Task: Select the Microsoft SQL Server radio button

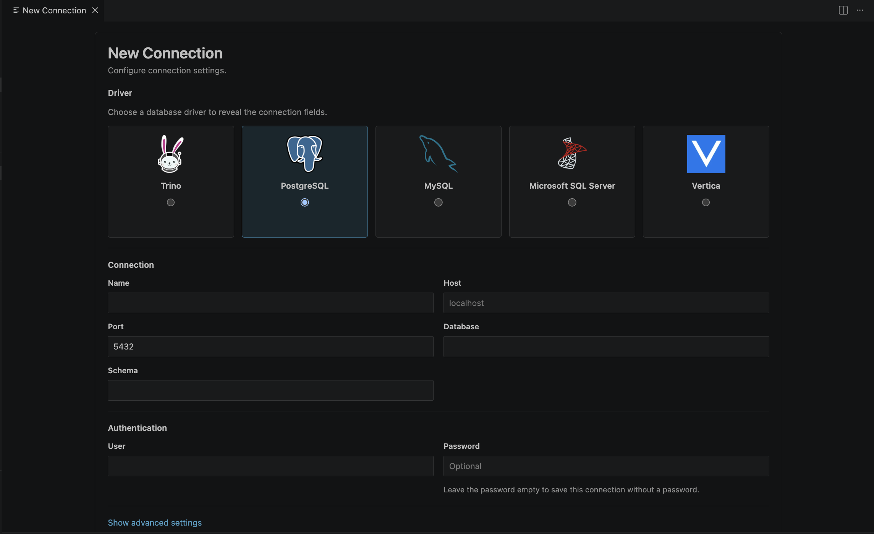Action: [x=572, y=202]
